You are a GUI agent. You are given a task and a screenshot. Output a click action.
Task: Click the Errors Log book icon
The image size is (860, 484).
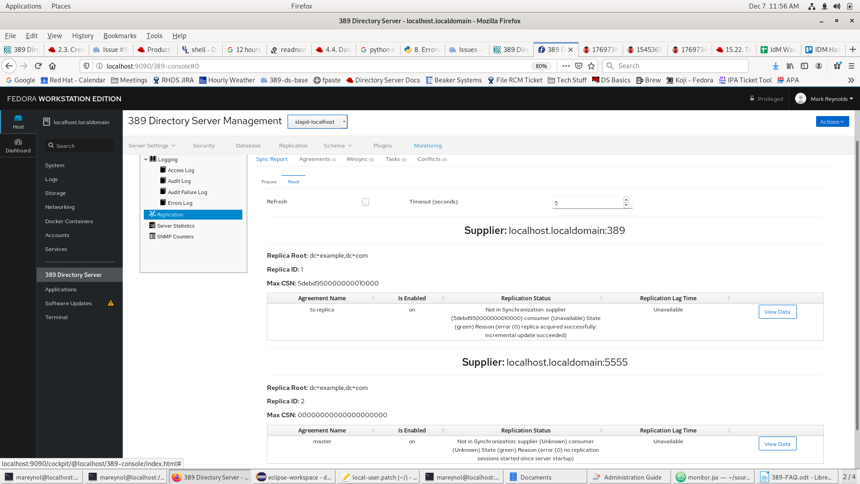pos(163,203)
